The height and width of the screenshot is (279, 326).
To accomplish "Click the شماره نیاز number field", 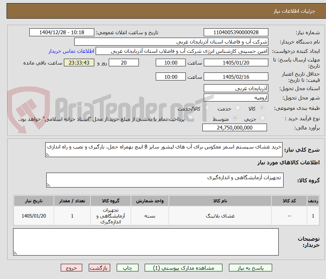I will (236, 32).
